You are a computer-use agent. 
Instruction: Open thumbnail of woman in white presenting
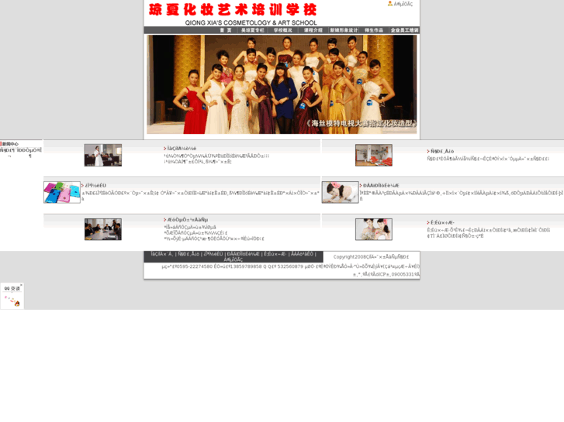(x=103, y=155)
